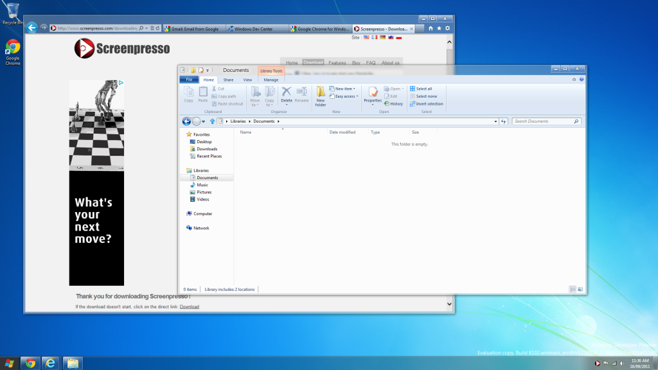Switch the Screenpresso site to the French flag
The height and width of the screenshot is (370, 658).
coord(373,37)
